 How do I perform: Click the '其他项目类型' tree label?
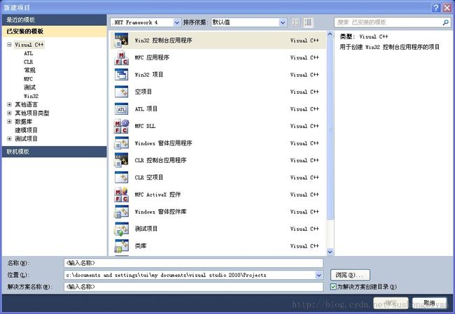[x=32, y=113]
